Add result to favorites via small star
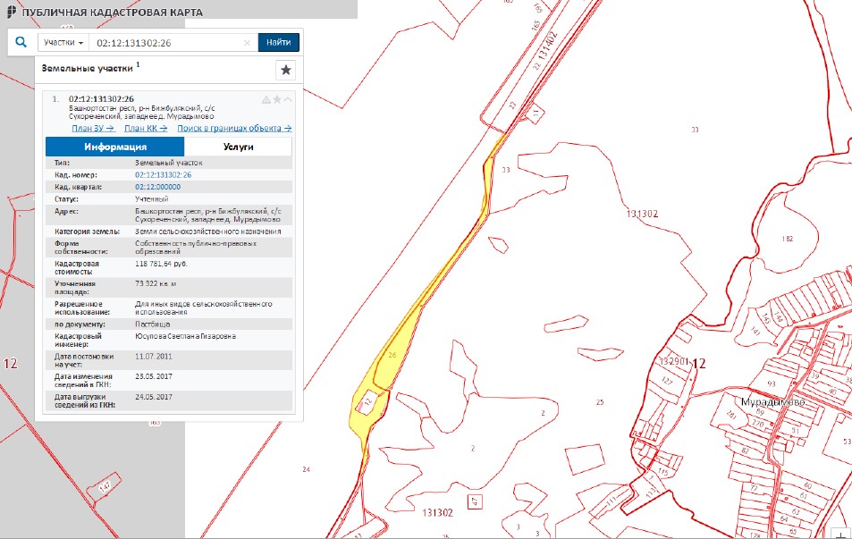 coord(277,99)
